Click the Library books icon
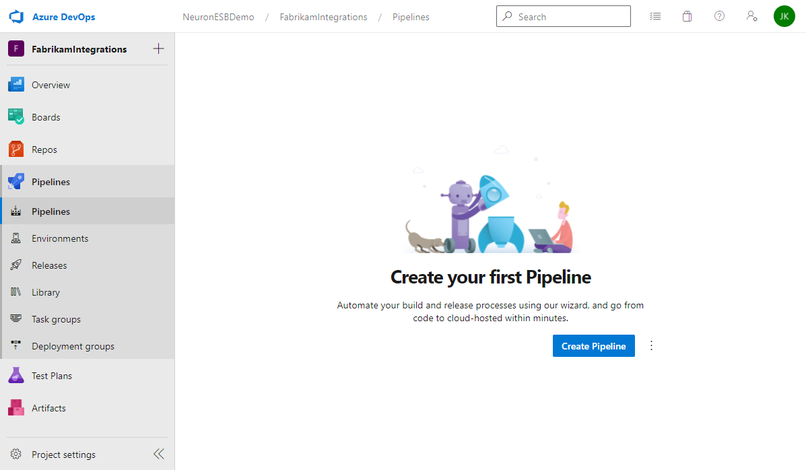Screen dimensions: 806x470 click(x=16, y=292)
